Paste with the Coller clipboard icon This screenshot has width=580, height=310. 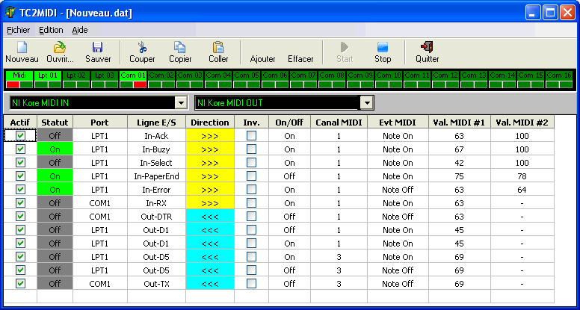[x=218, y=47]
